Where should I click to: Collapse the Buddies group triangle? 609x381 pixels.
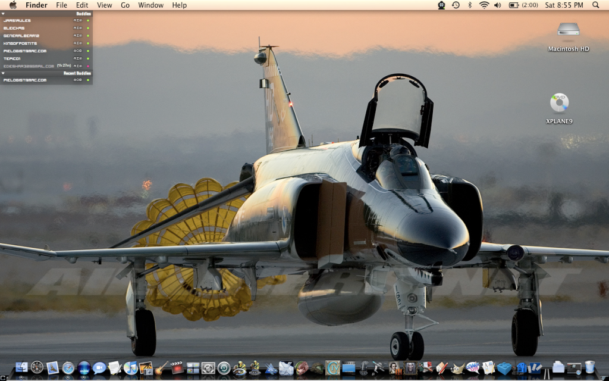[3, 14]
